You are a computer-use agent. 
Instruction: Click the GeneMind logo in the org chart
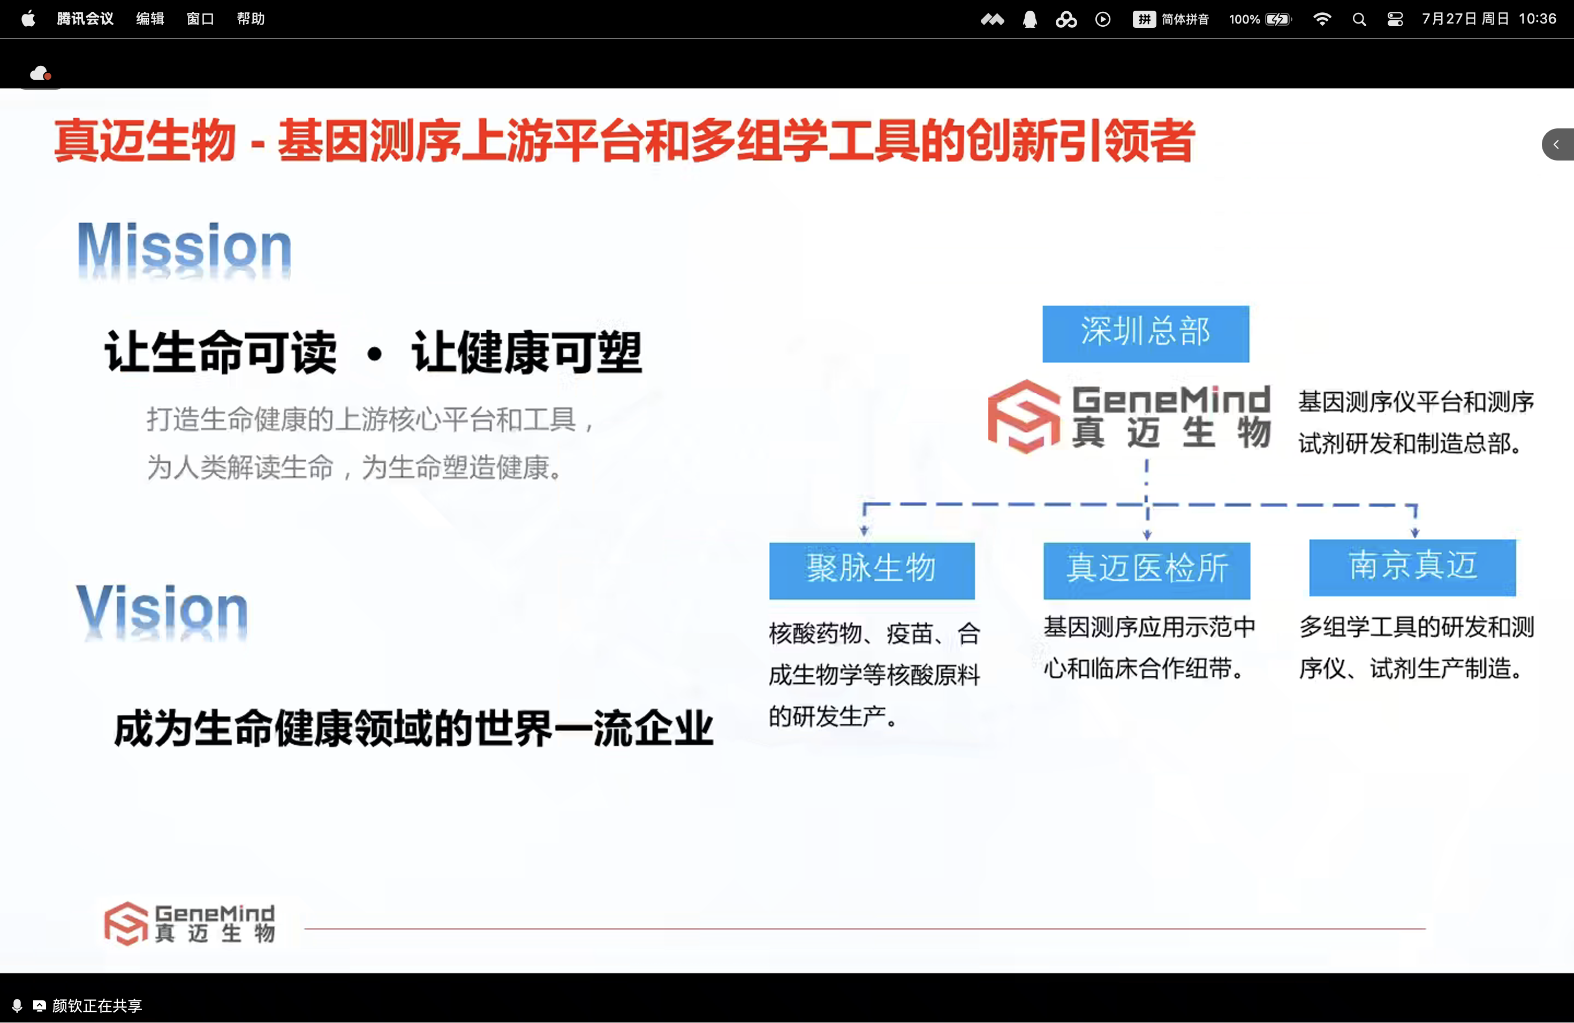click(1129, 416)
